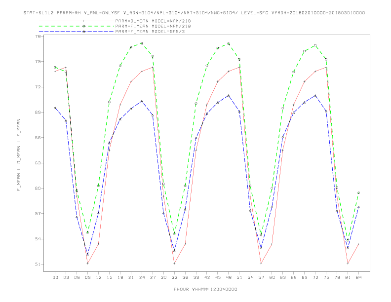Screen dimensions: 391x302
Task: Click forecast hour label 66 on x-axis
Action: (294, 277)
